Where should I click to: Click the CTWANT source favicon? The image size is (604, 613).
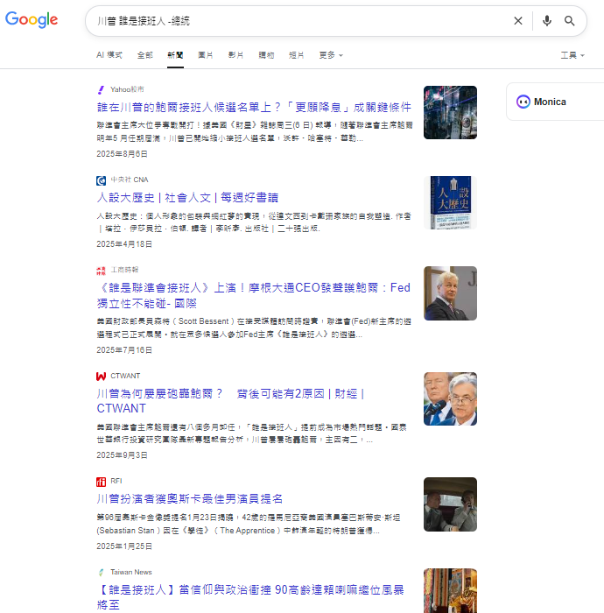click(101, 376)
